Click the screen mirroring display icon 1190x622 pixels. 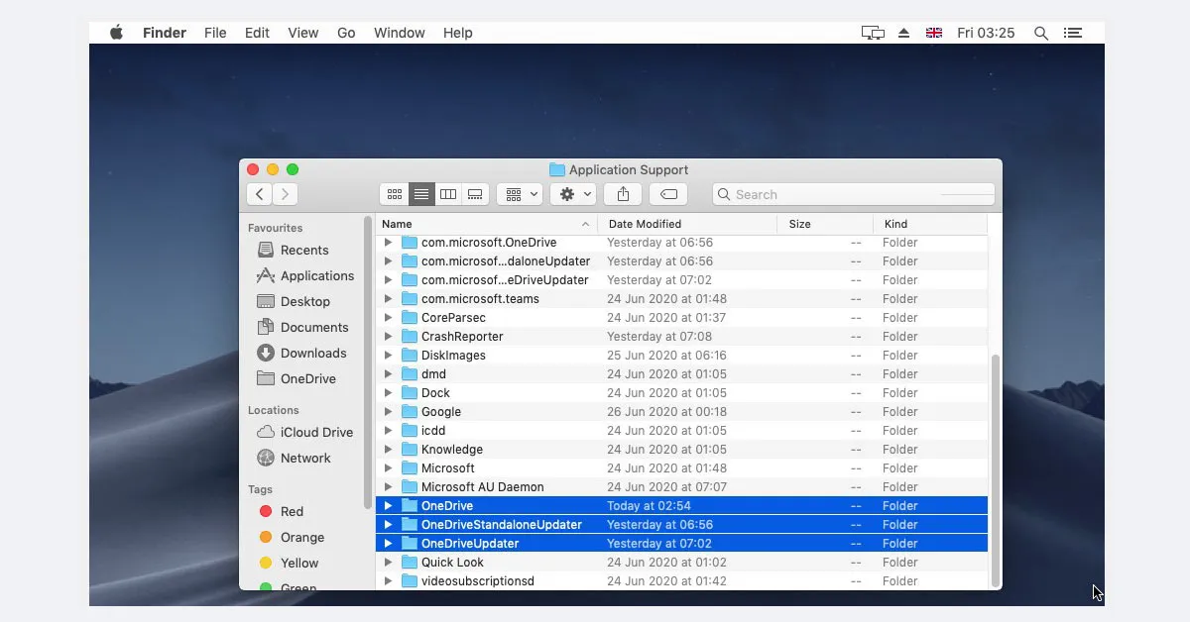click(873, 33)
